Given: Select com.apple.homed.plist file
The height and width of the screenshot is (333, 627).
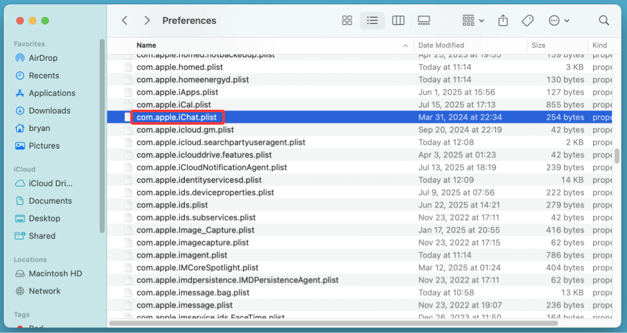Looking at the screenshot, I should pos(179,67).
